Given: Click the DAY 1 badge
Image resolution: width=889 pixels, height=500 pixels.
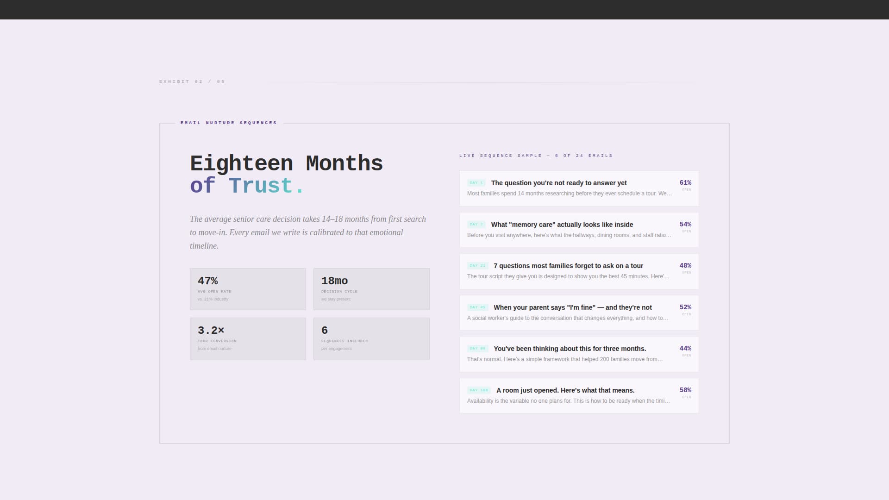Looking at the screenshot, I should (476, 183).
